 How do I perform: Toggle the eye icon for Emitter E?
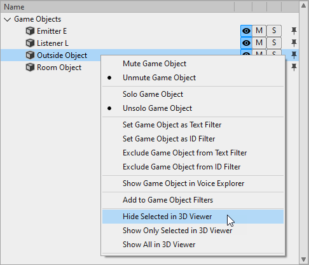(x=246, y=31)
